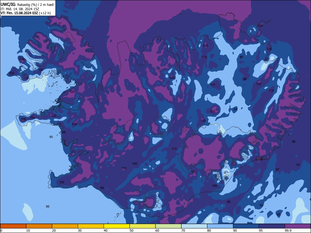Click the pale yellow 50–60 legend band
311x233 pixels.
point(143,226)
